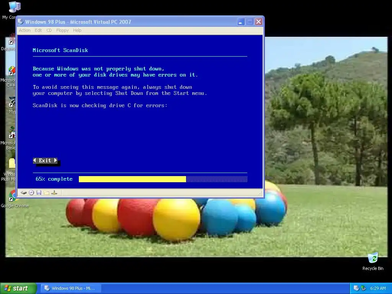Click the hard disk status icon

click(24, 193)
